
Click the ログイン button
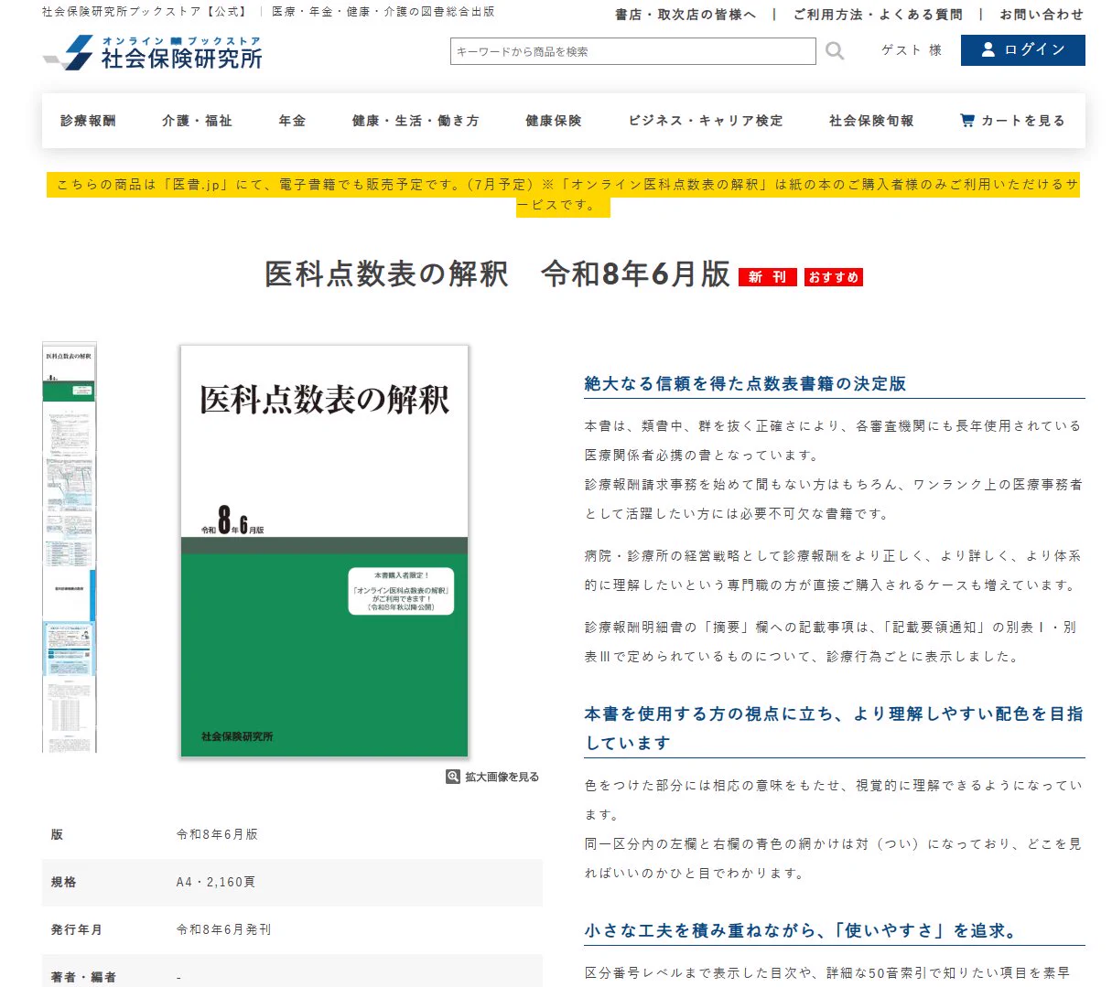tap(1022, 50)
